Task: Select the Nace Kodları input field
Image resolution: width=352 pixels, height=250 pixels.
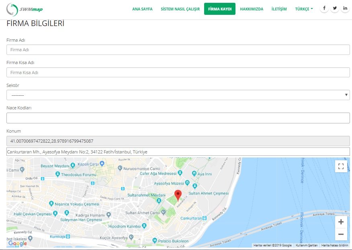Action: point(177,118)
